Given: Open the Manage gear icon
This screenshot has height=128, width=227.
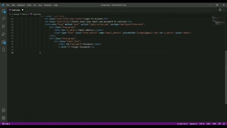Looking at the screenshot, I should pos(4,118).
